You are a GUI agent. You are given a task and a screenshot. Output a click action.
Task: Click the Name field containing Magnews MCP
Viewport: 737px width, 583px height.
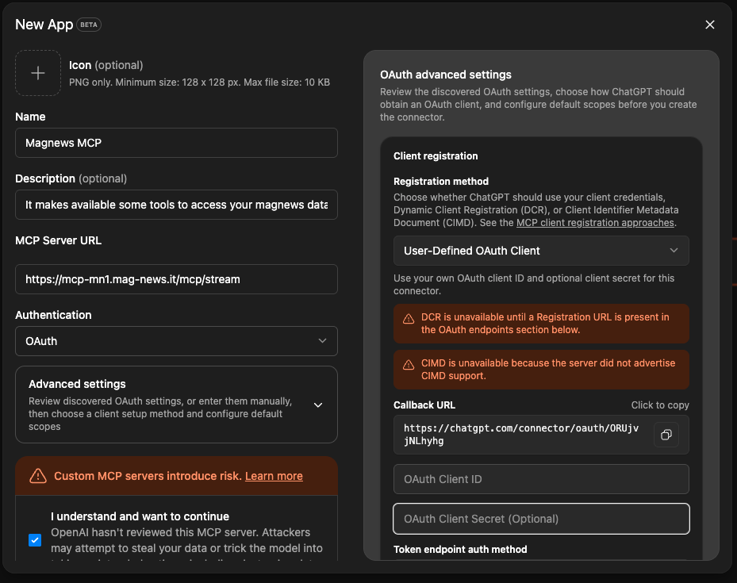click(x=176, y=143)
